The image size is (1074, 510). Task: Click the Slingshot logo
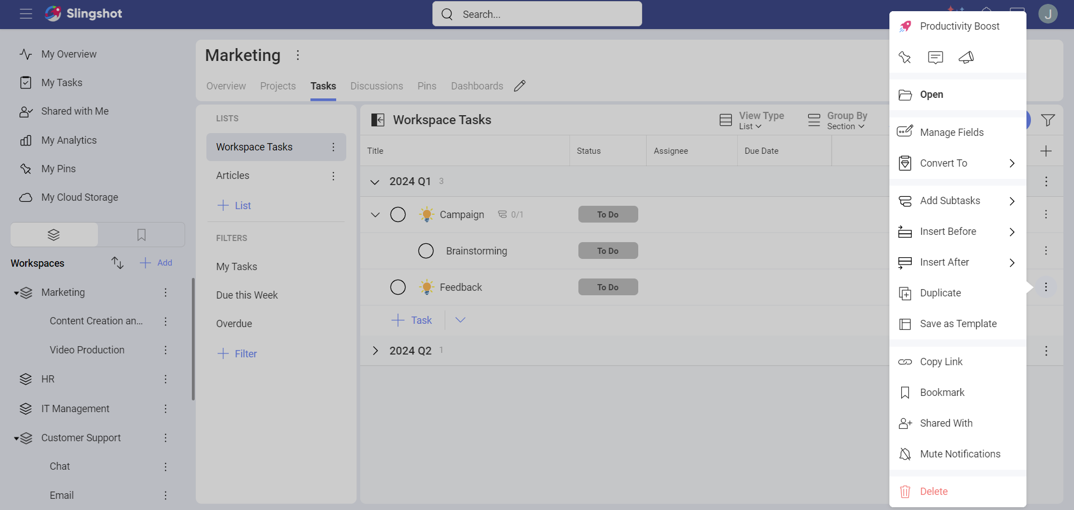coord(83,13)
